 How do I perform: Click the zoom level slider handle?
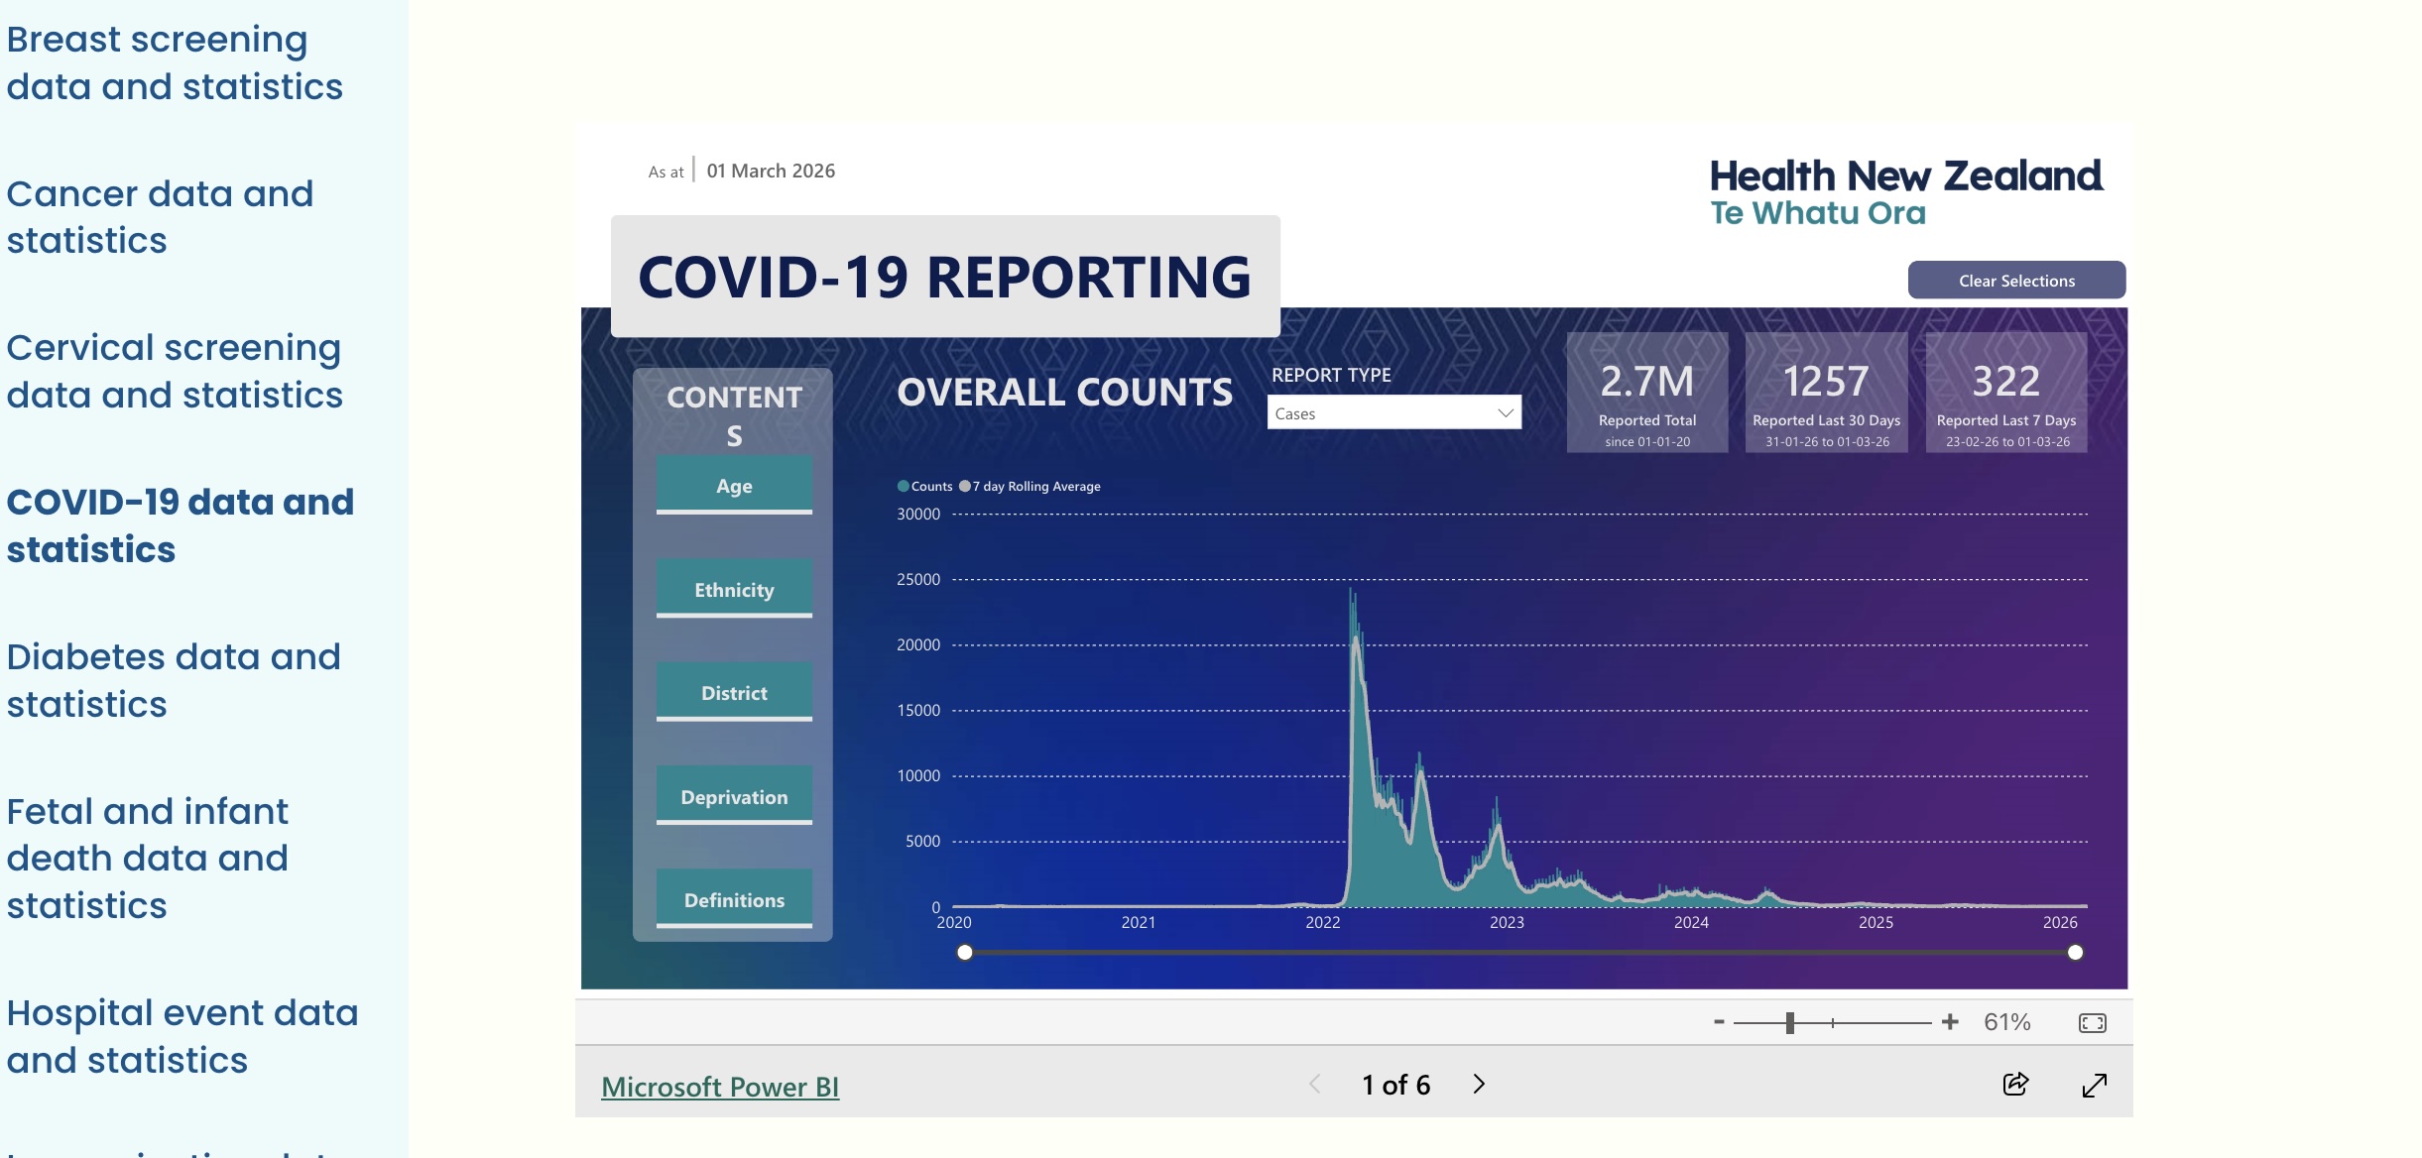click(x=1790, y=1022)
